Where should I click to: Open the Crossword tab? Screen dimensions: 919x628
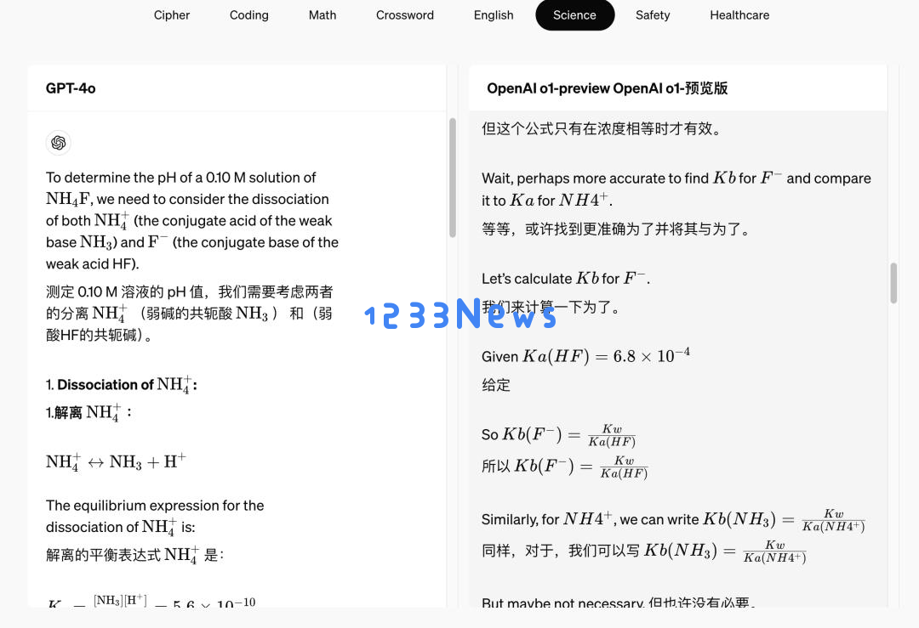click(x=404, y=15)
